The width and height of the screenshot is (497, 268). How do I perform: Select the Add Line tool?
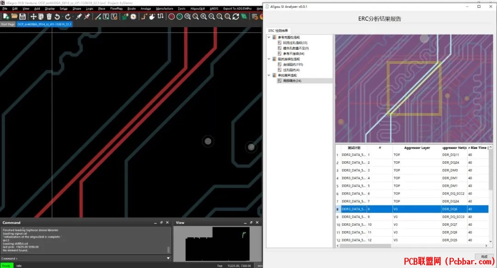point(98,17)
